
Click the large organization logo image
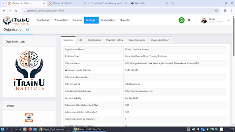click(x=29, y=70)
